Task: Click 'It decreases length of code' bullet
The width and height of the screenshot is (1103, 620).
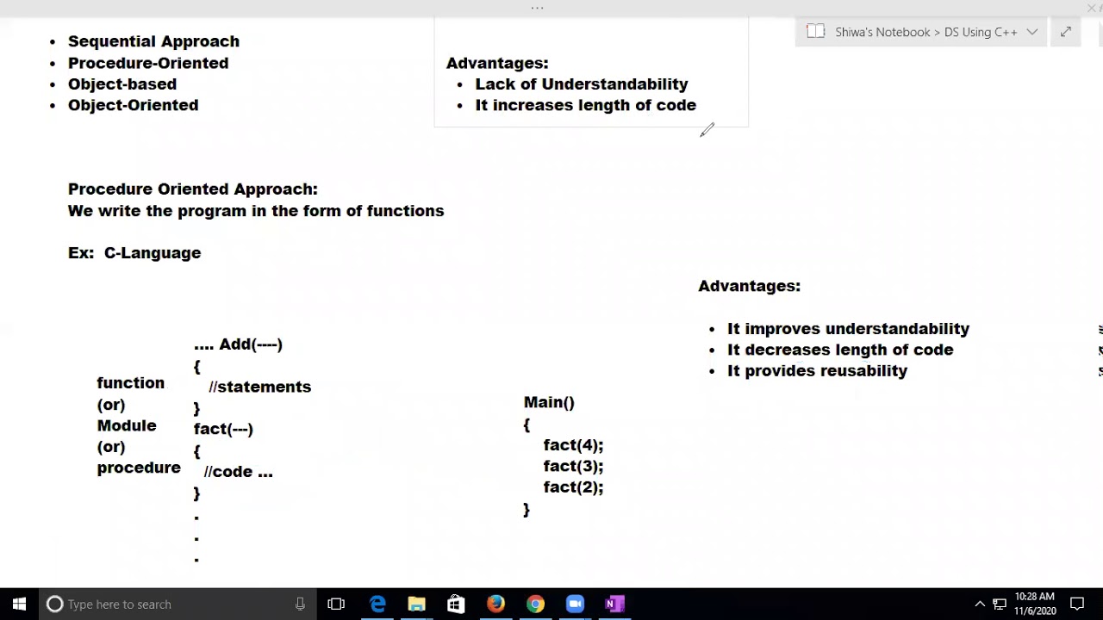Action: [x=840, y=350]
